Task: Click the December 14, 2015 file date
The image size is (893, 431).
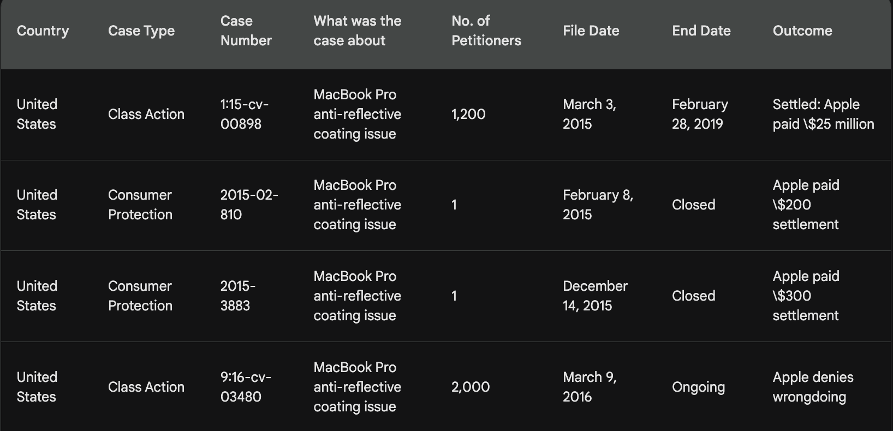Action: tap(595, 296)
